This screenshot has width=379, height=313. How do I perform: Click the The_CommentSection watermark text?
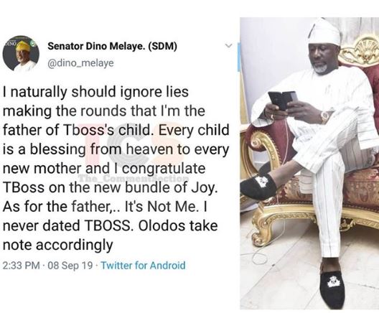[134, 178]
